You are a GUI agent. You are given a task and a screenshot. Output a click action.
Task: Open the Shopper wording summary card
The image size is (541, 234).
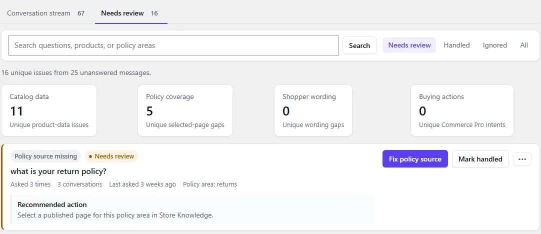[313, 110]
